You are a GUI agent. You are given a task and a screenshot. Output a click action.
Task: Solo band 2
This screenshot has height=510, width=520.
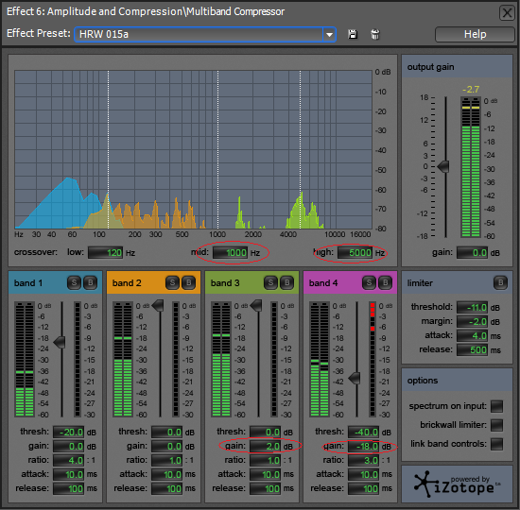click(172, 282)
